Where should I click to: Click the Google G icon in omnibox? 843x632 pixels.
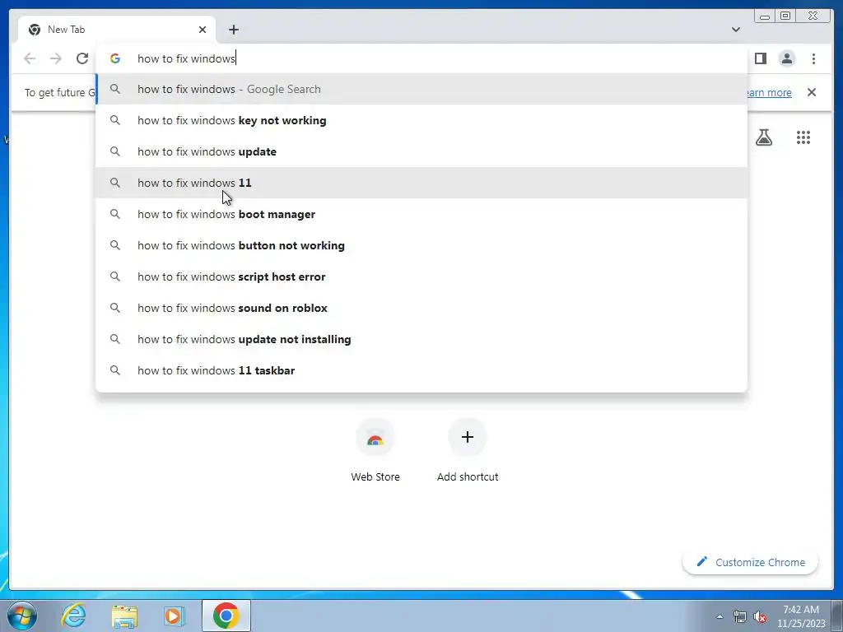pos(115,58)
